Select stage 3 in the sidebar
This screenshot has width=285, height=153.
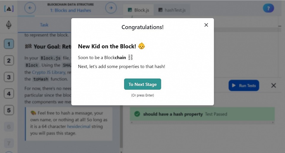tap(9, 77)
